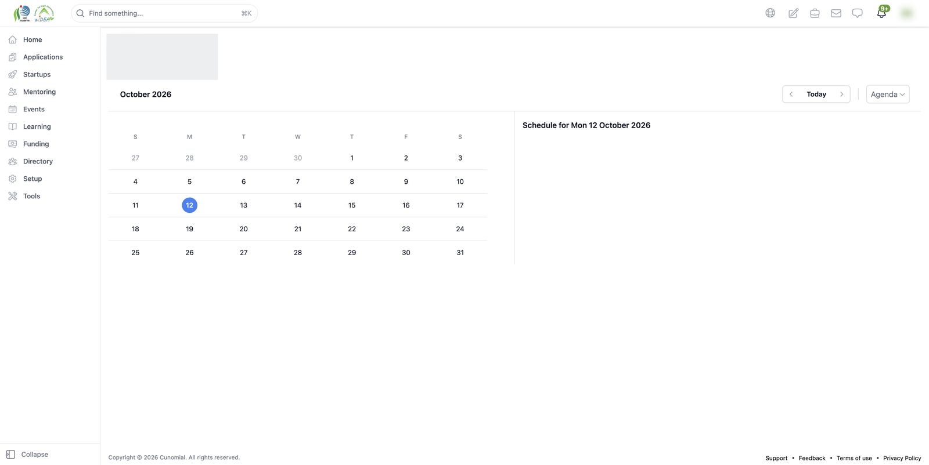Collapse the sidebar
This screenshot has height=465, width=929.
point(27,455)
